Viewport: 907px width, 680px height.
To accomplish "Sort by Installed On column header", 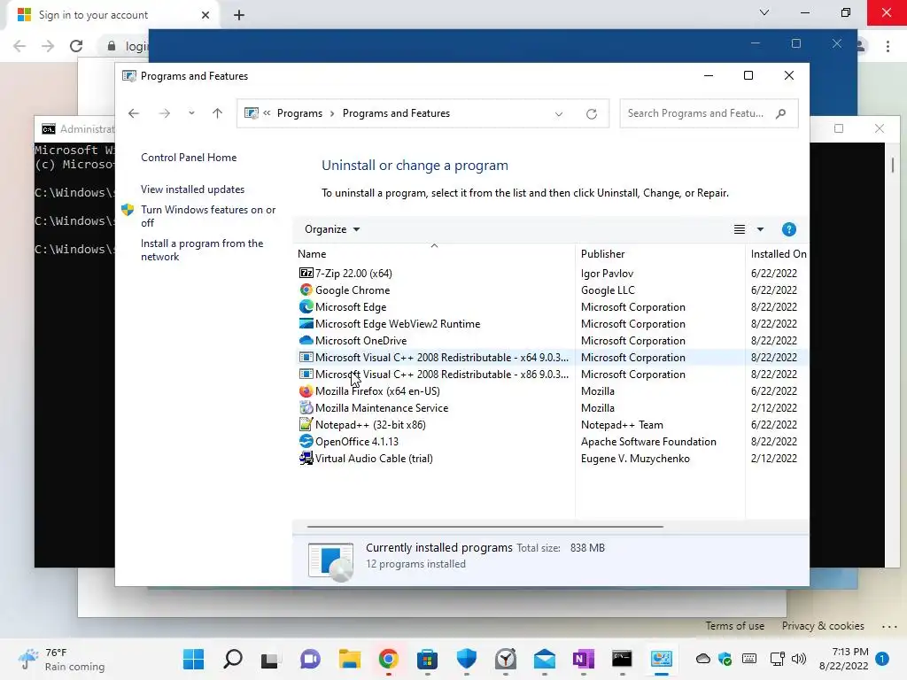I will 778,254.
